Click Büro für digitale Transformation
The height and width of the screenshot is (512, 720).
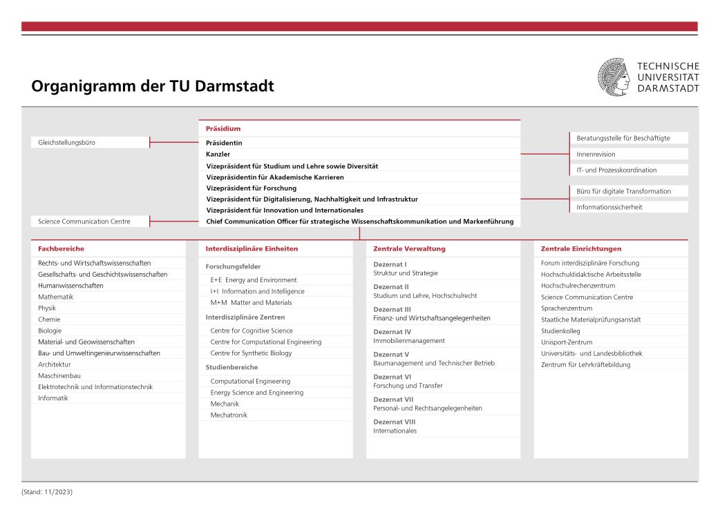(625, 191)
